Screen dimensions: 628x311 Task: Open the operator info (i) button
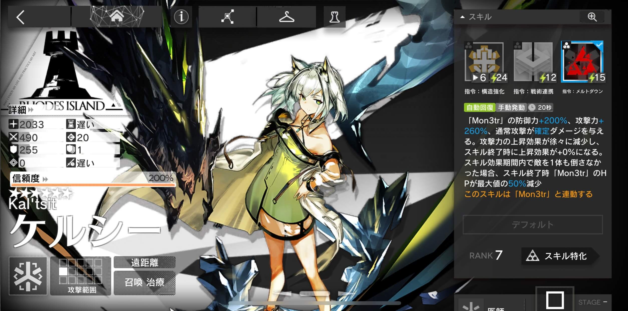coord(181,17)
